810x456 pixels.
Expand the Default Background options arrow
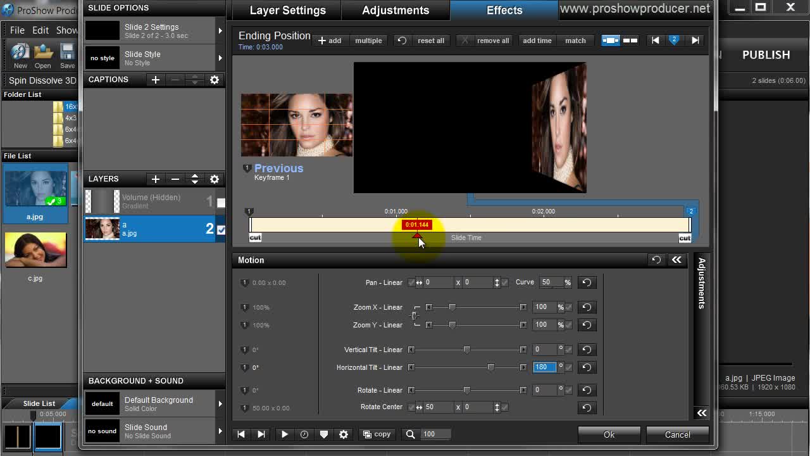(220, 403)
